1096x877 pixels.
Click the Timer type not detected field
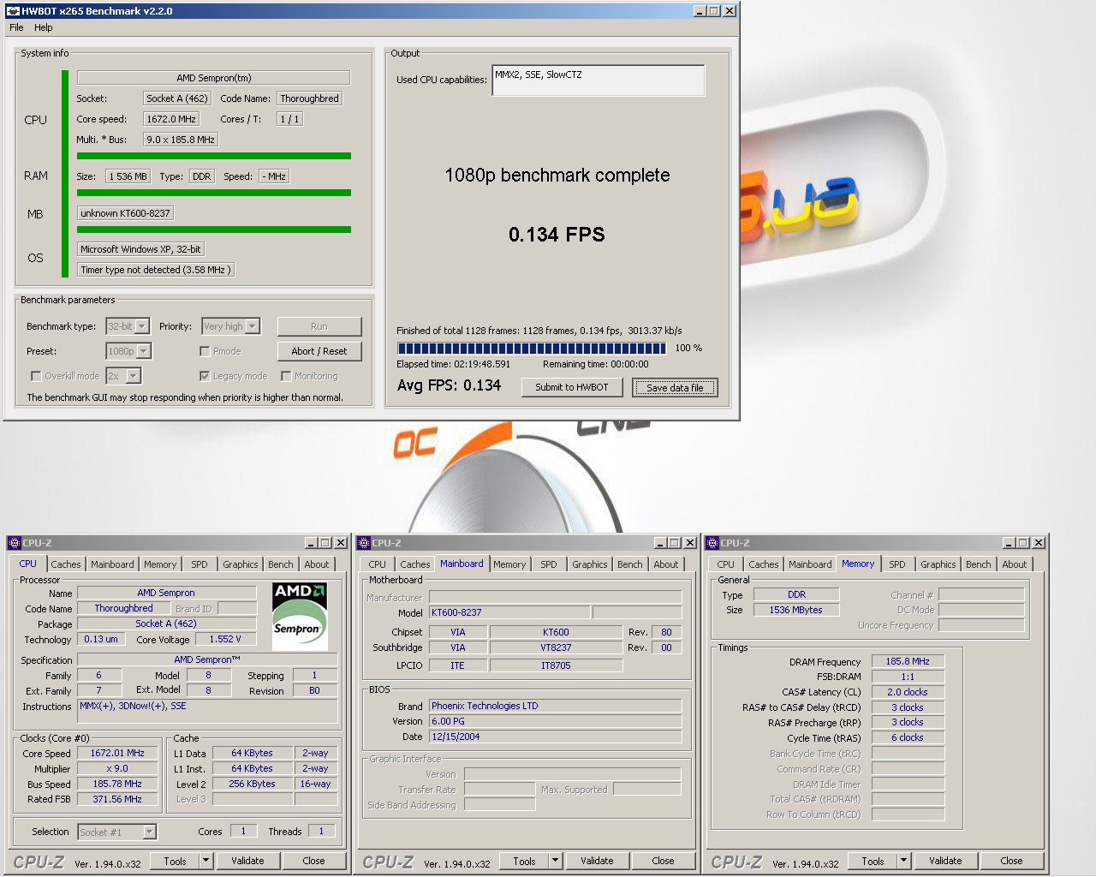click(155, 270)
